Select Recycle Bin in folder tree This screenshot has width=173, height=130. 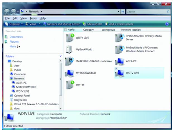[x=20, y=100]
